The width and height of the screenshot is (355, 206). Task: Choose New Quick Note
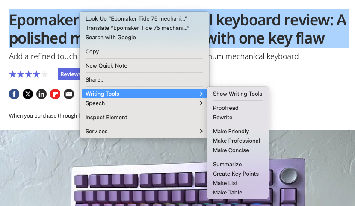[x=144, y=65]
